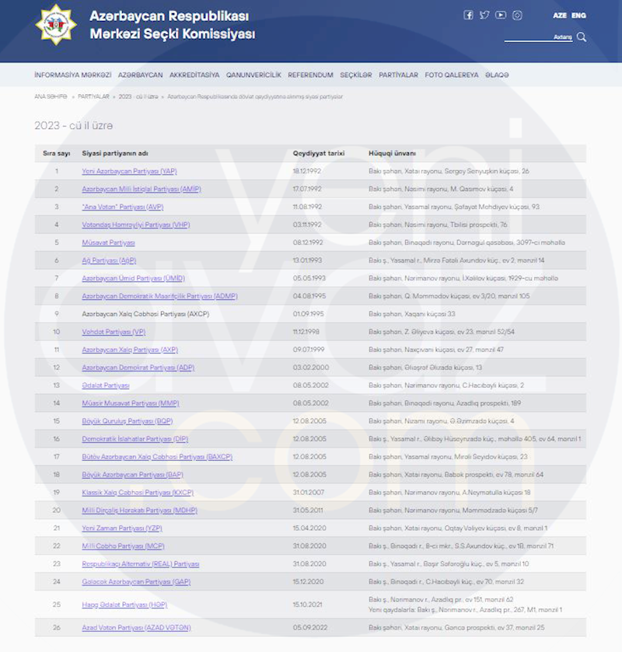
Task: Click PARTİYALAR in the breadcrumb trail
Action: (x=93, y=96)
